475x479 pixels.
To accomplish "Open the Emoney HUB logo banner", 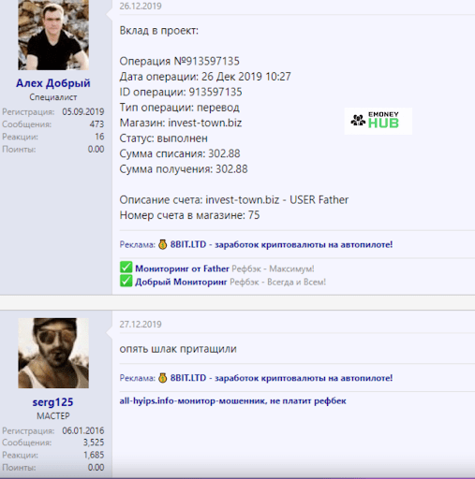I will tap(379, 121).
